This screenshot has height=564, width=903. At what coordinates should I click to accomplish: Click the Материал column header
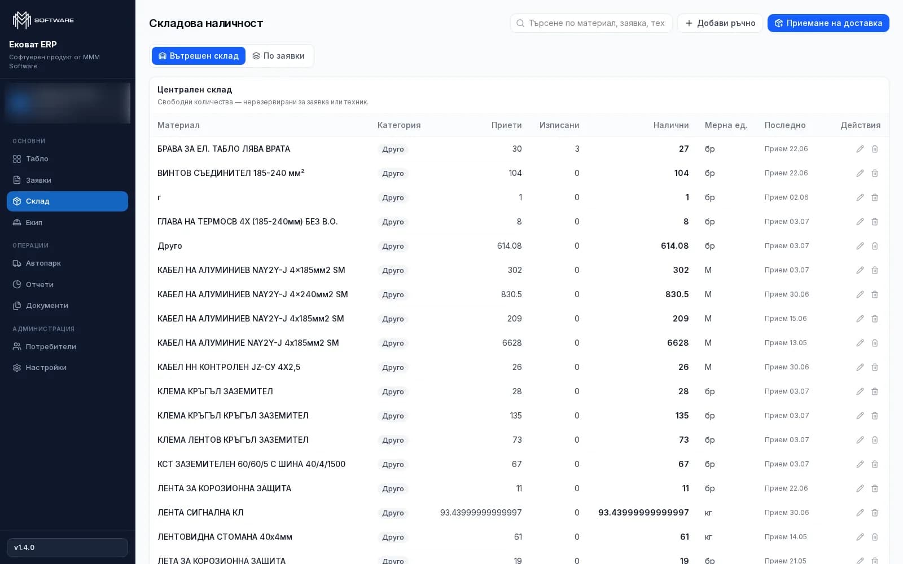178,125
